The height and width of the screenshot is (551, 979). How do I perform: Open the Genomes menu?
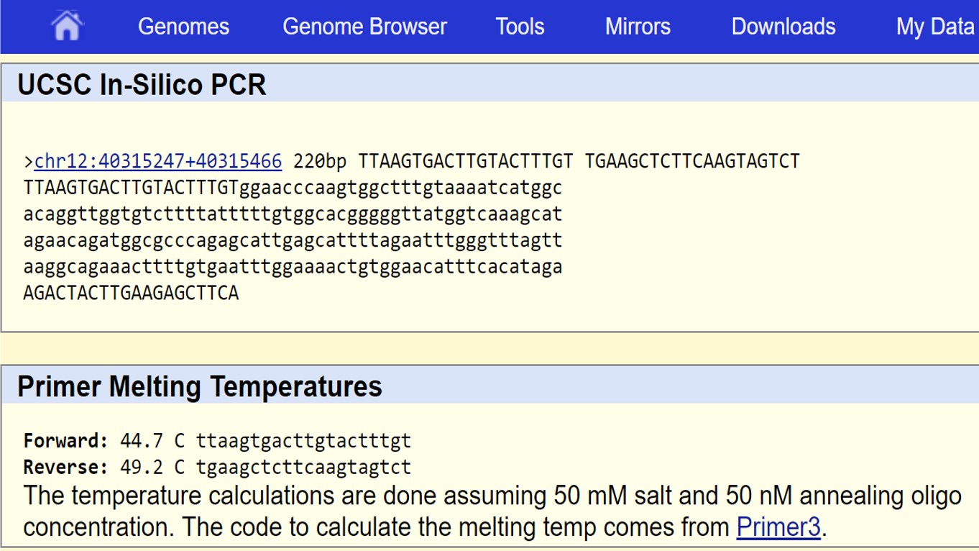tap(183, 27)
